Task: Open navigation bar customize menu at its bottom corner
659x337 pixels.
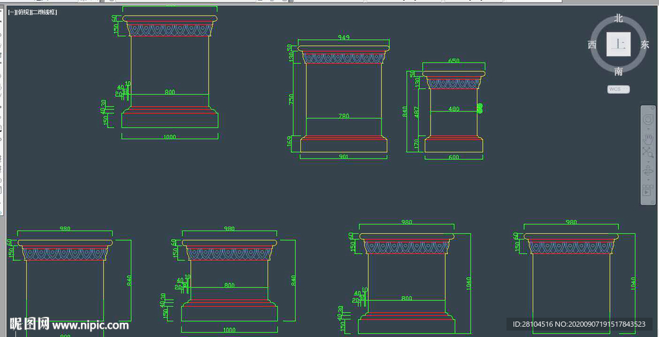Action: pyautogui.click(x=653, y=202)
